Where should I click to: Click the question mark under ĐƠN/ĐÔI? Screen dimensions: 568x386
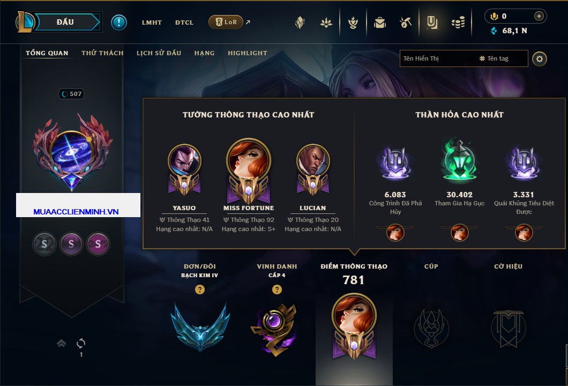(199, 289)
